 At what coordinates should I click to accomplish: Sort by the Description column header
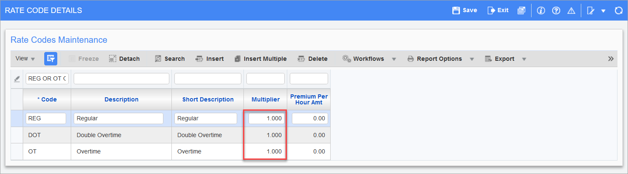pos(121,99)
